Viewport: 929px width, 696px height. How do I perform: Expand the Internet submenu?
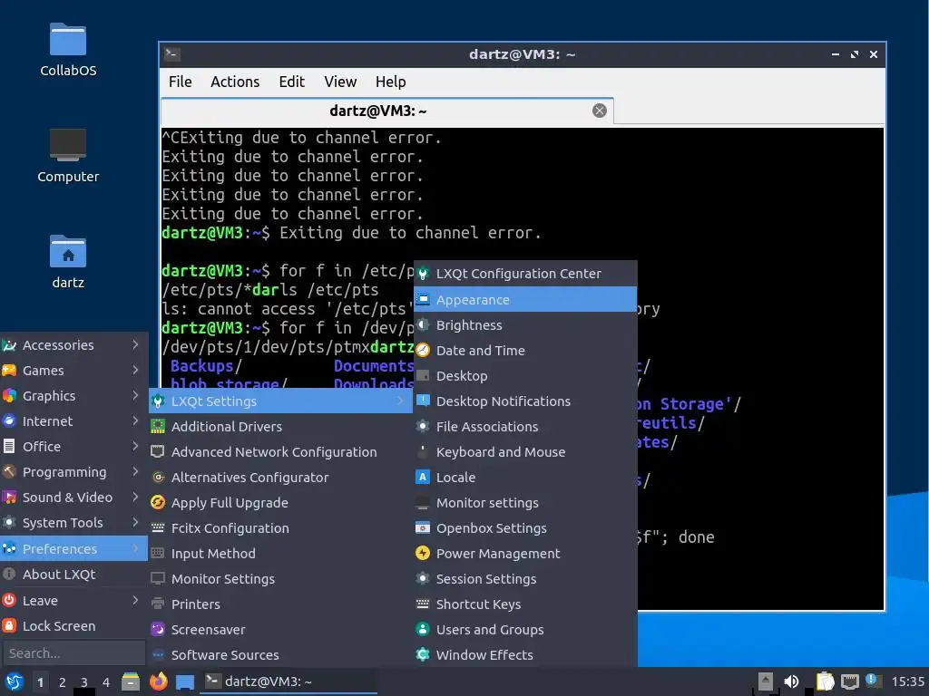[x=73, y=421]
